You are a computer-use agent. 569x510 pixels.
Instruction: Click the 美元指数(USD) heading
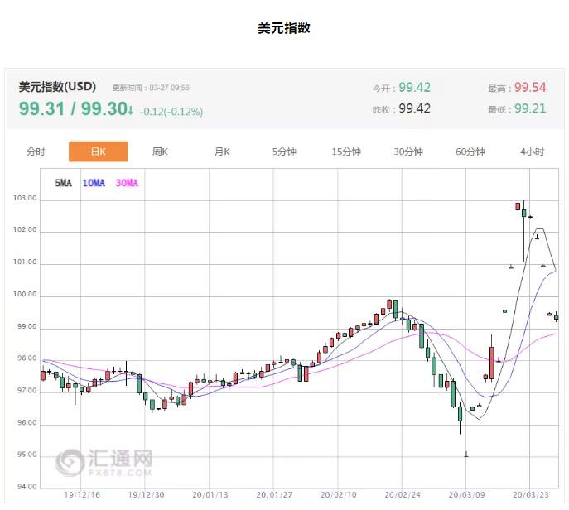point(57,87)
